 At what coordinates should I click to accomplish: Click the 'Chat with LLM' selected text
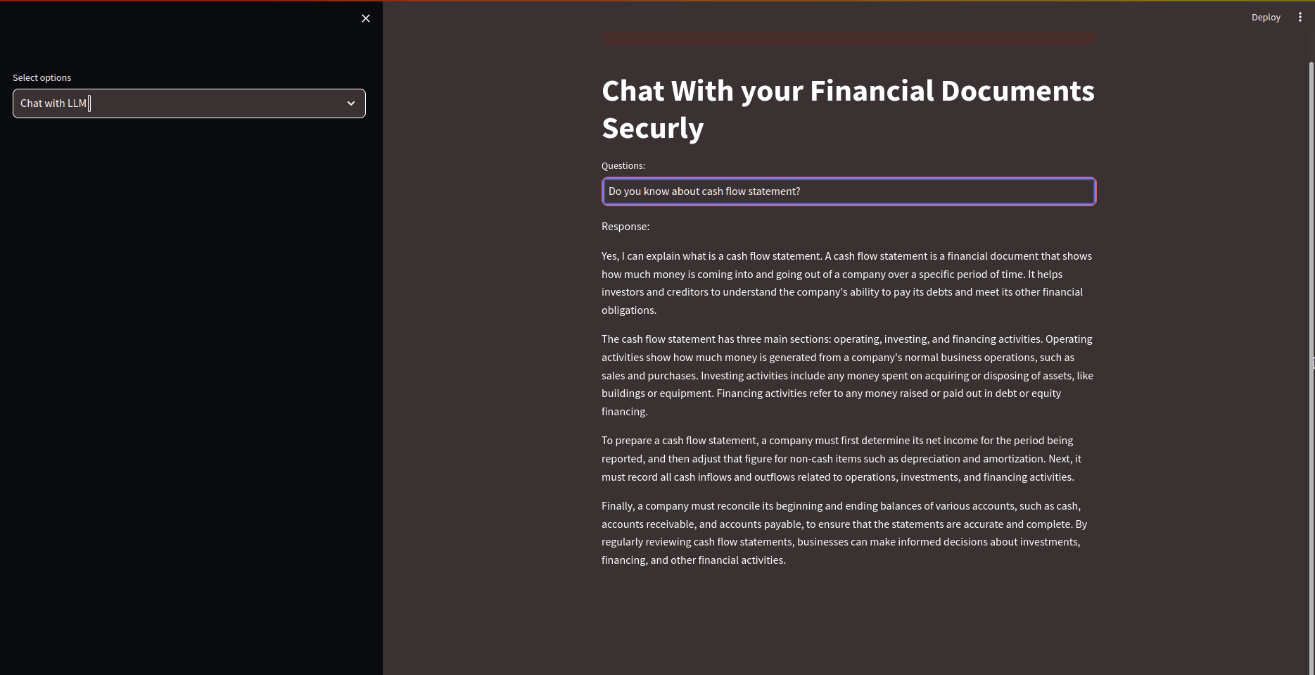coord(53,103)
